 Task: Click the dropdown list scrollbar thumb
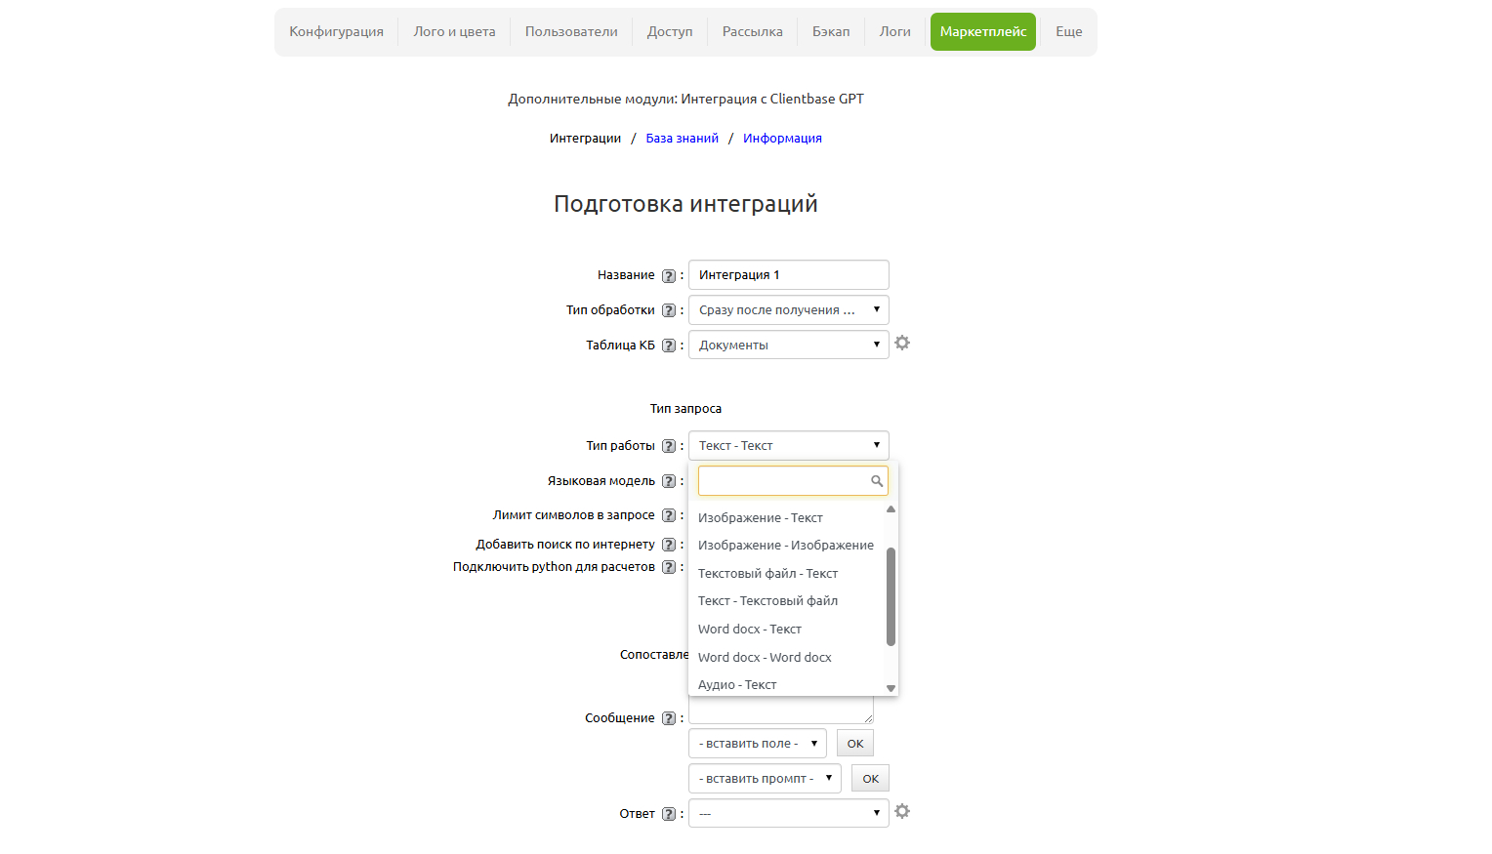pyautogui.click(x=891, y=596)
